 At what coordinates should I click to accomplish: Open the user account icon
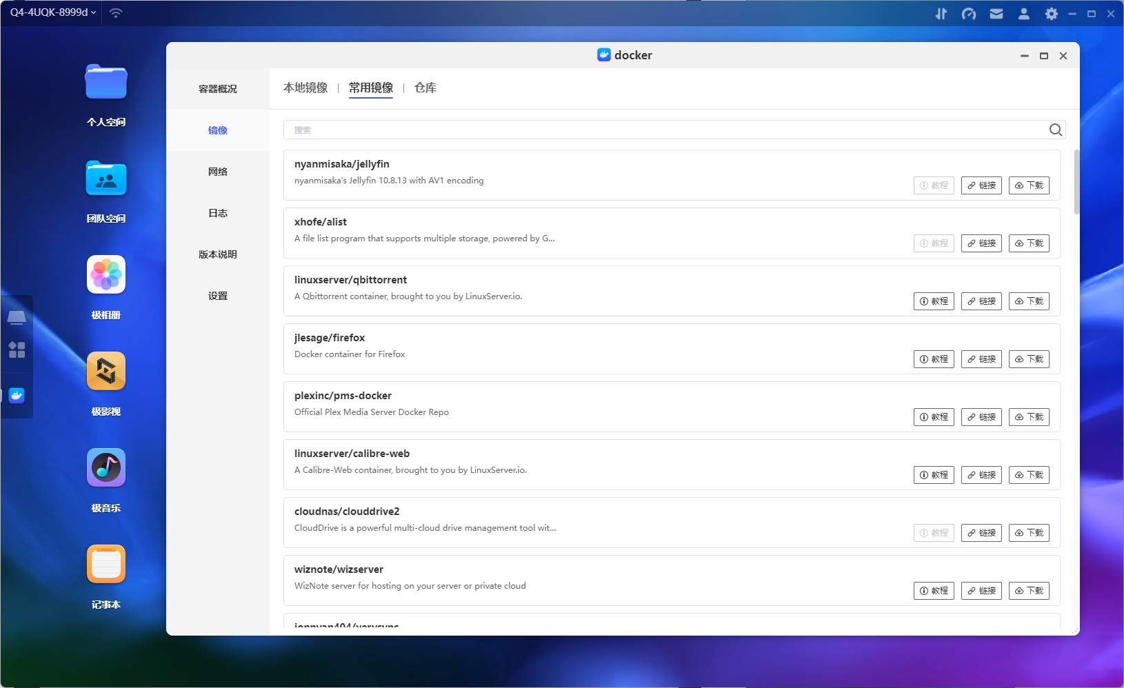coord(1024,14)
